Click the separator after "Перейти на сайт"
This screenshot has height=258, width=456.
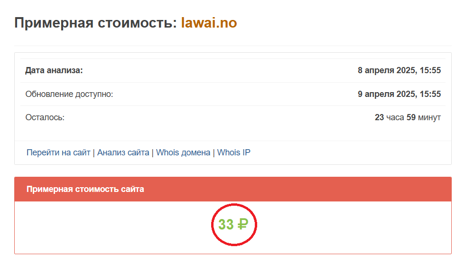coord(93,153)
